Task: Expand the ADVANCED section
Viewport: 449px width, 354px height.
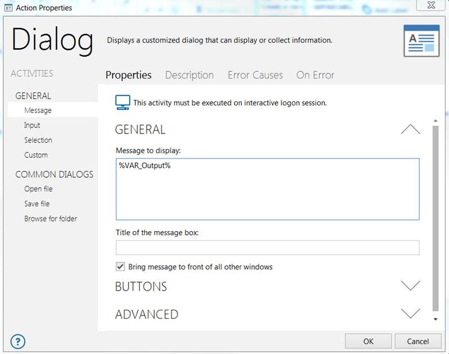Action: point(410,314)
